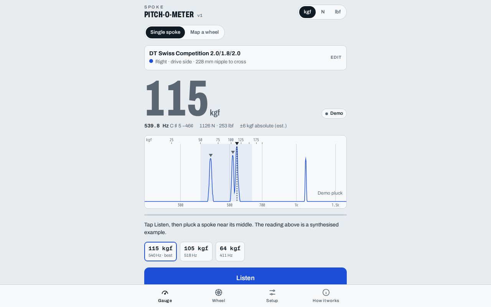Click the ±6 kgf absolute estimate
This screenshot has height=307, width=491.
(x=263, y=126)
